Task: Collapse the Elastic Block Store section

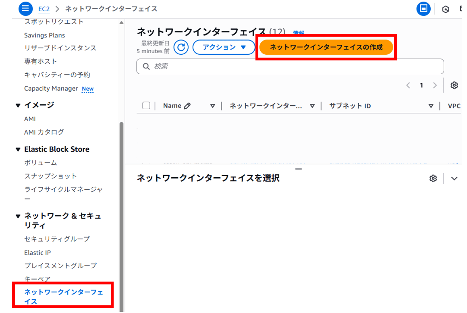Action: 18,149
